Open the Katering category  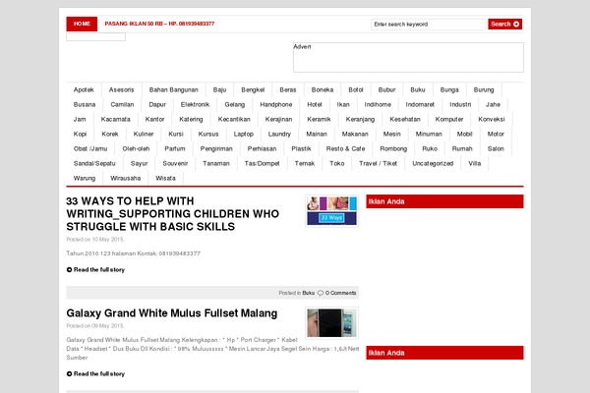(191, 119)
